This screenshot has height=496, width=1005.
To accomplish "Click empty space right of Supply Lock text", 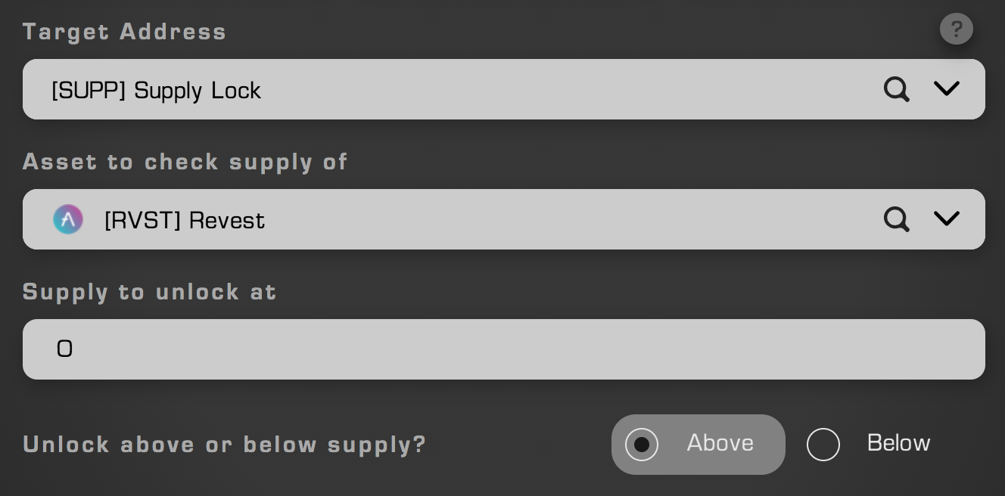I will 568,89.
